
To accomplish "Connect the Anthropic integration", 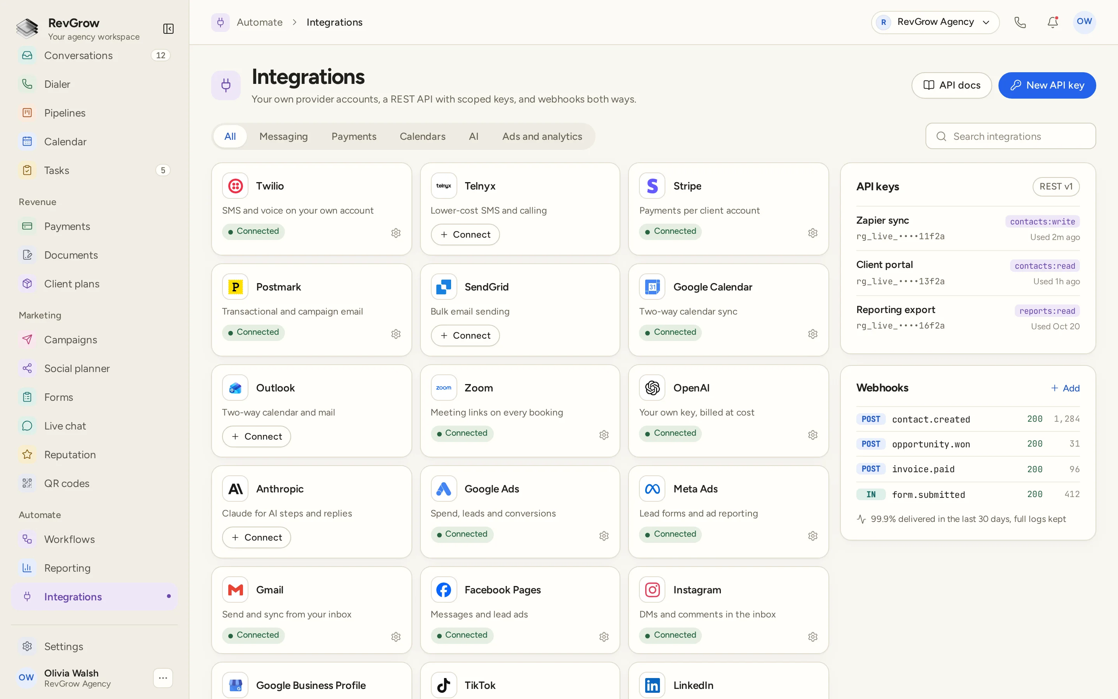I will click(x=256, y=537).
